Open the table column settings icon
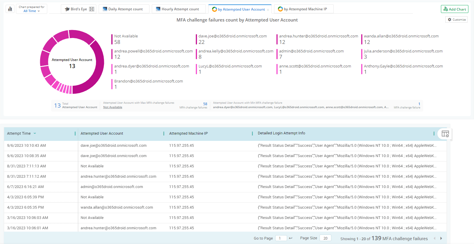The image size is (474, 244). 445,134
